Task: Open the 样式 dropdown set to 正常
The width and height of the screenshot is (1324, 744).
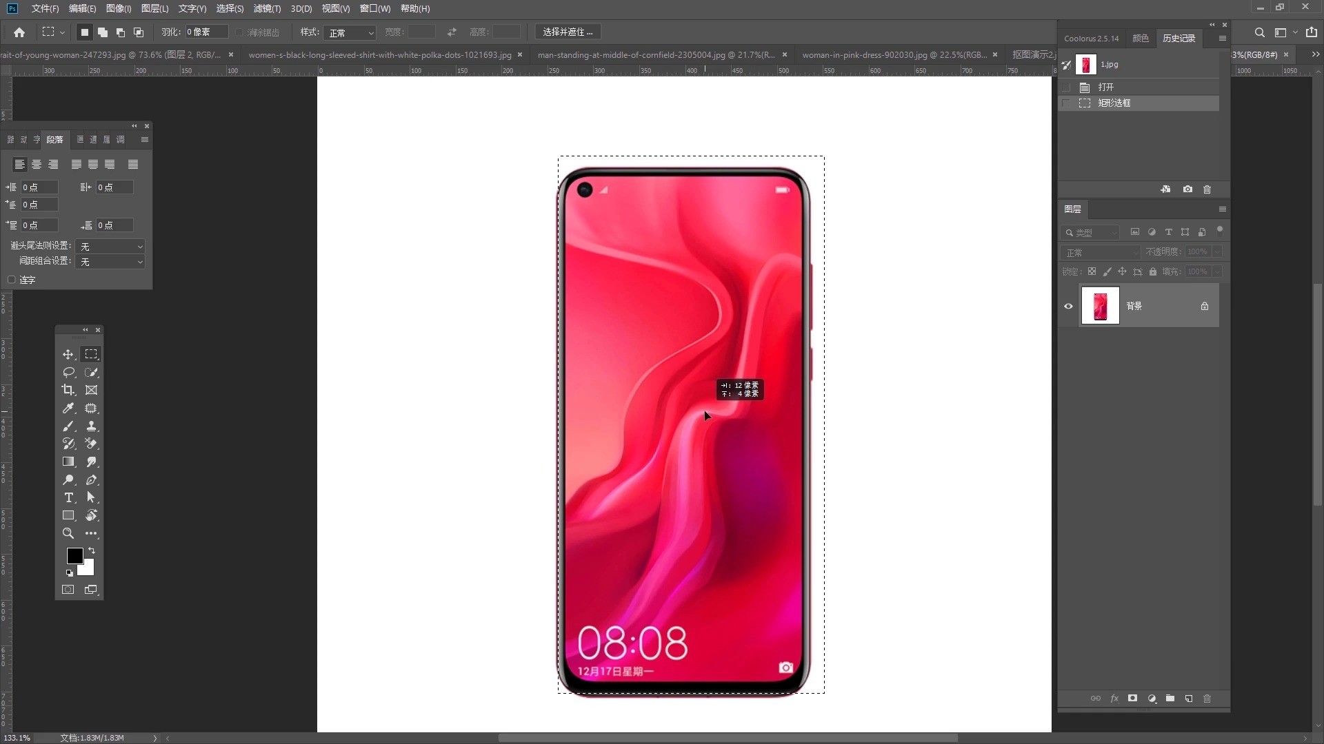Action: [351, 32]
